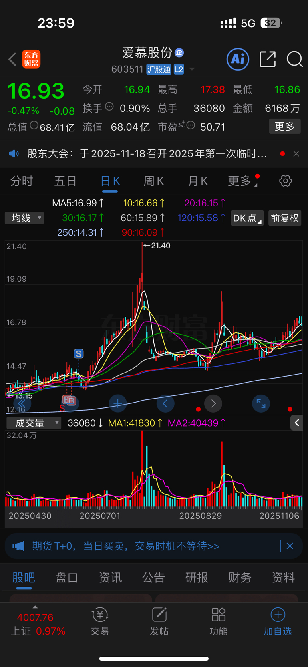The width and height of the screenshot is (308, 667).
Task: Dismiss the 期货T+0 banner
Action: click(x=290, y=546)
